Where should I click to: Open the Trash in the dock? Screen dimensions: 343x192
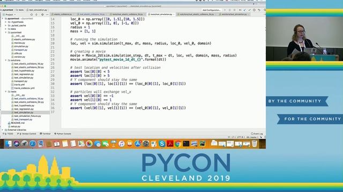point(255,144)
